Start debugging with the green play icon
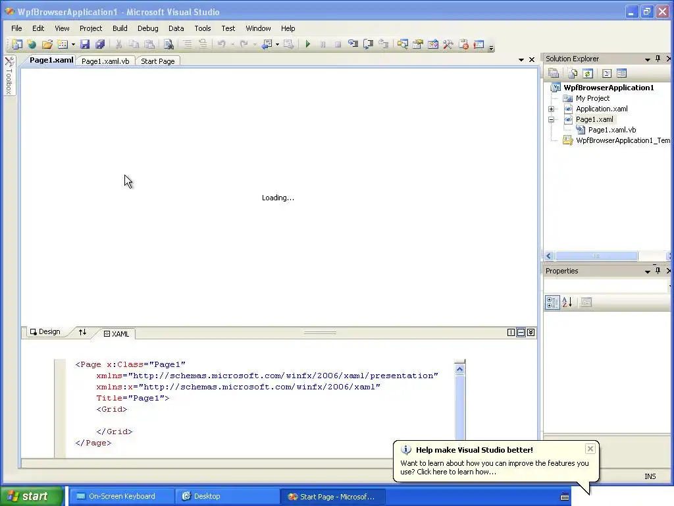The width and height of the screenshot is (674, 506). (x=308, y=44)
